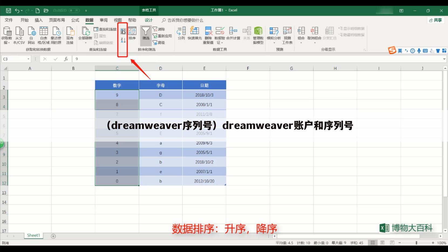Click the zoom slider handle

[x=416, y=243]
